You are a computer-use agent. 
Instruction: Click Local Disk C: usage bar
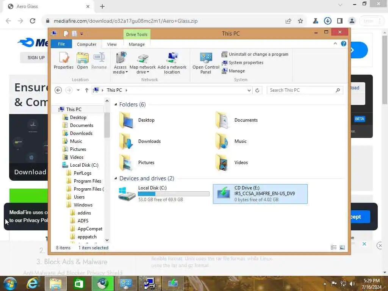pos(174,194)
